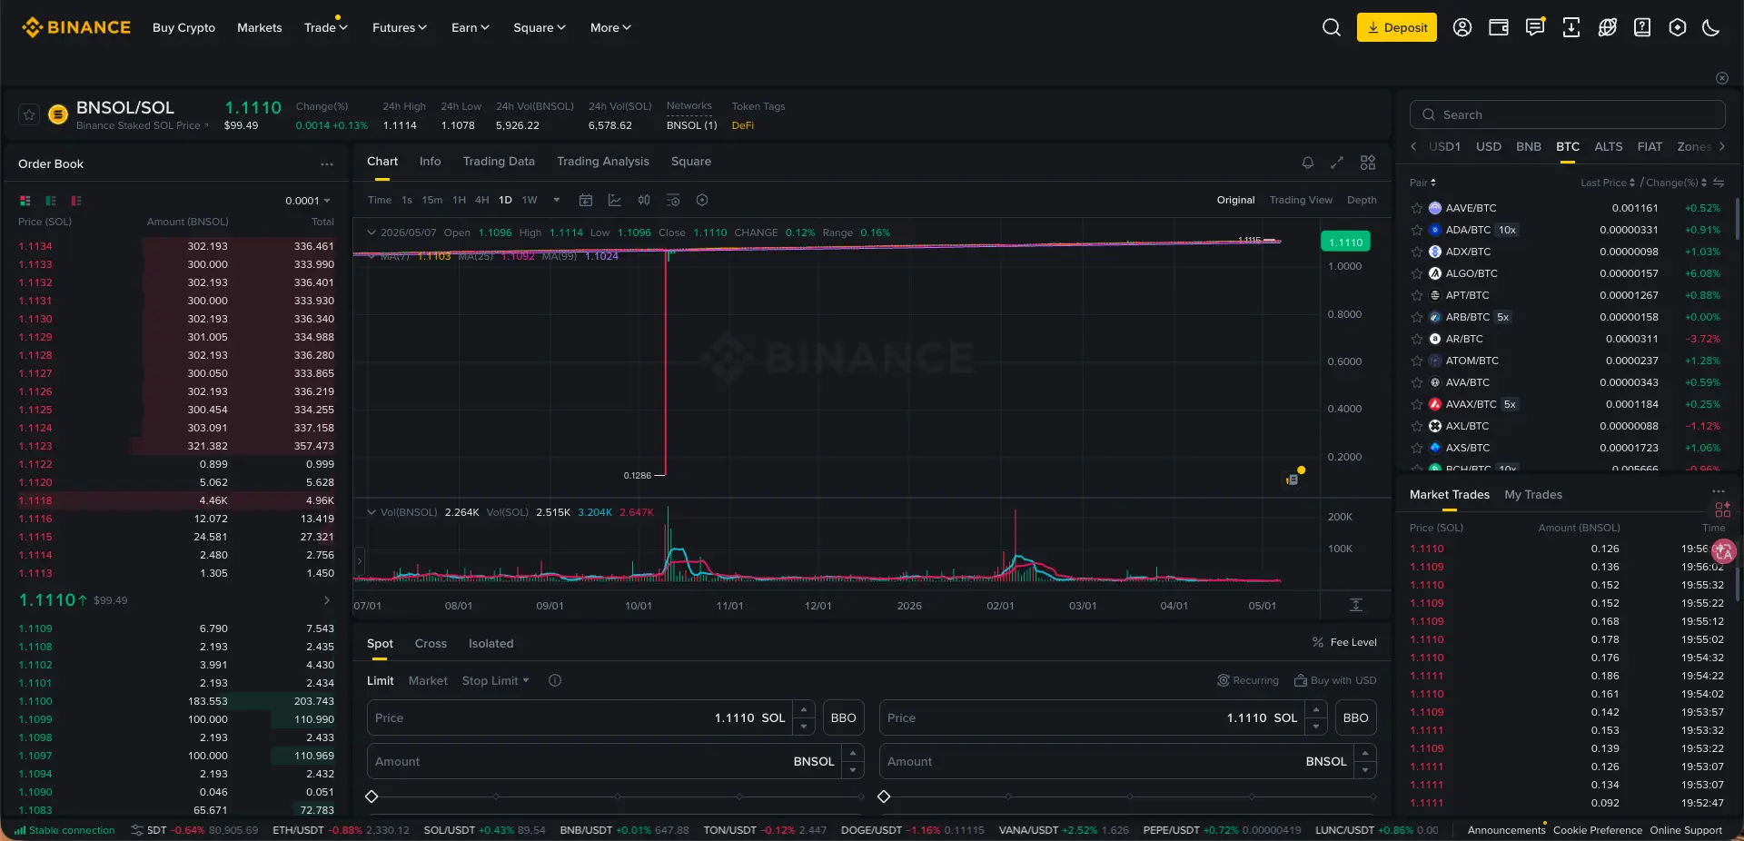Expand the Trade menu
Viewport: 1744px width, 841px height.
[326, 27]
